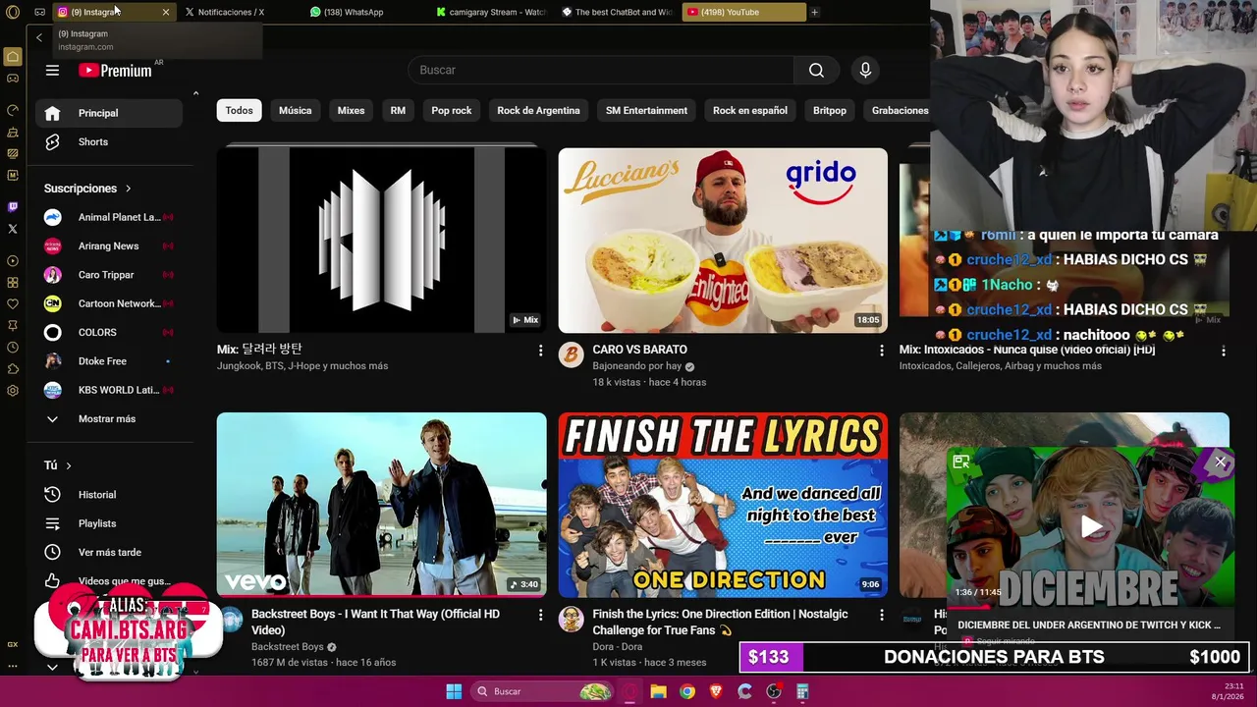Screen dimensions: 1257x707
Task: Open CARO VS BARATO video thumbnail
Action: [723, 241]
